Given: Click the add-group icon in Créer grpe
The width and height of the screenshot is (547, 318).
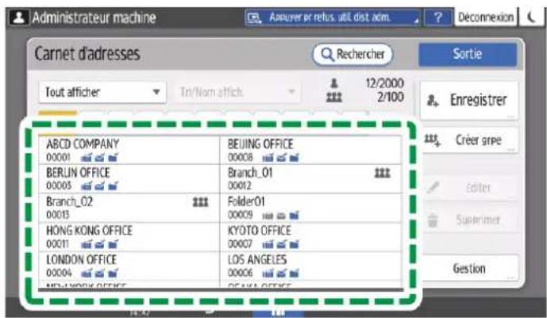Looking at the screenshot, I should pyautogui.click(x=432, y=140).
